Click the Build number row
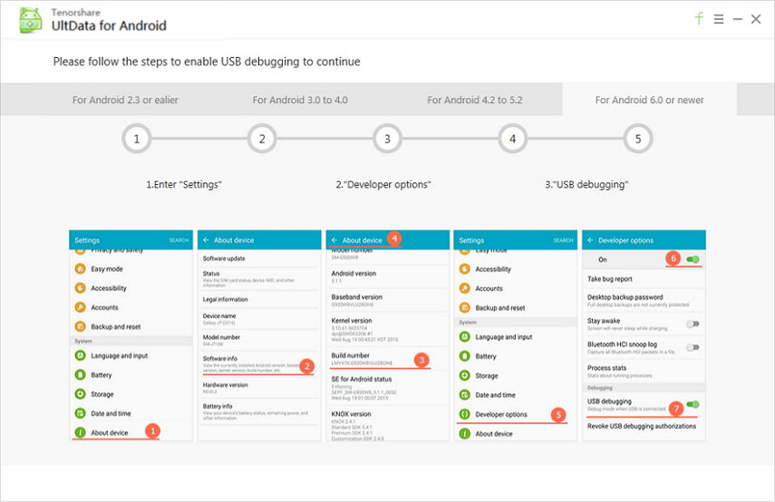The image size is (775, 502). 388,359
